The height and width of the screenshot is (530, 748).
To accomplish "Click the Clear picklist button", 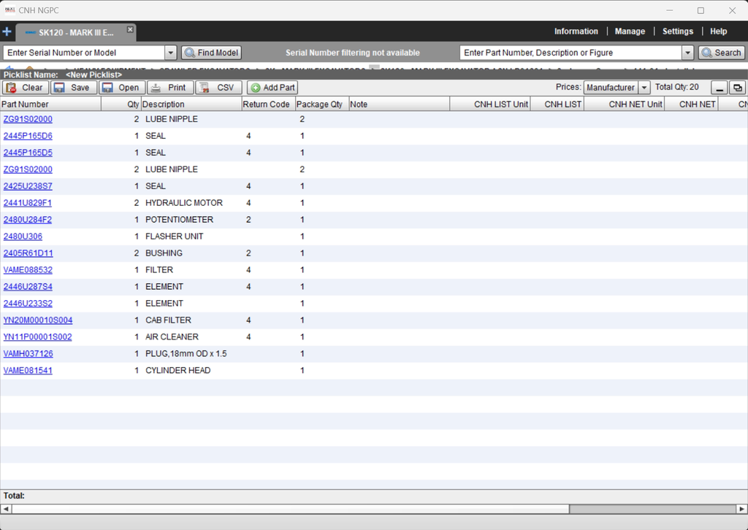I will 26,88.
